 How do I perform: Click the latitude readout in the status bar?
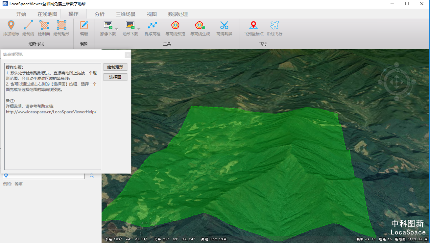point(174,239)
